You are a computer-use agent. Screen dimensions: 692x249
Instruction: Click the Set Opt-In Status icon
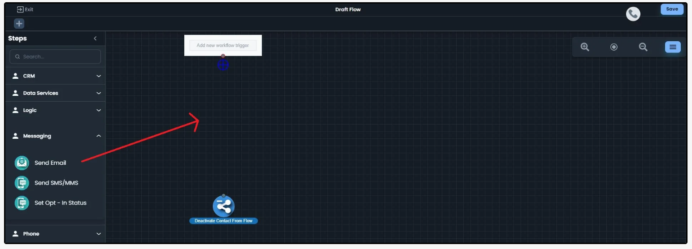pos(22,203)
